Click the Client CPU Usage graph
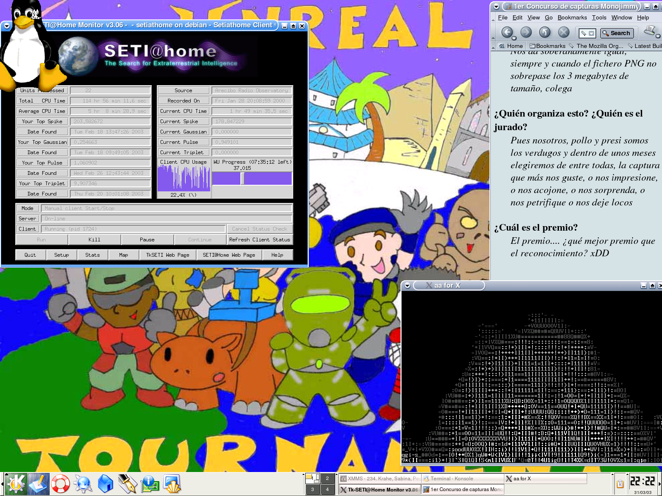Screen dimensions: 662x496 point(184,178)
